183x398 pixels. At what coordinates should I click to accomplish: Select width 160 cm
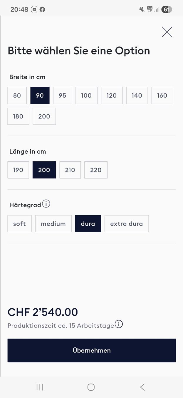click(162, 96)
